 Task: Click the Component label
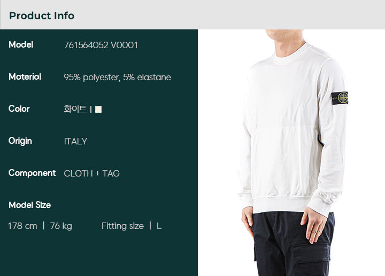point(32,173)
